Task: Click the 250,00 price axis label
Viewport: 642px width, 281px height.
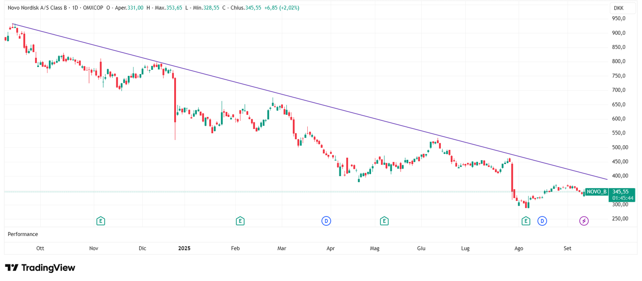Action: pos(620,219)
